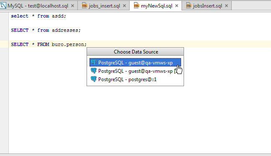Click the 'asdd' table name
The height and width of the screenshot is (156, 271).
pos(58,16)
